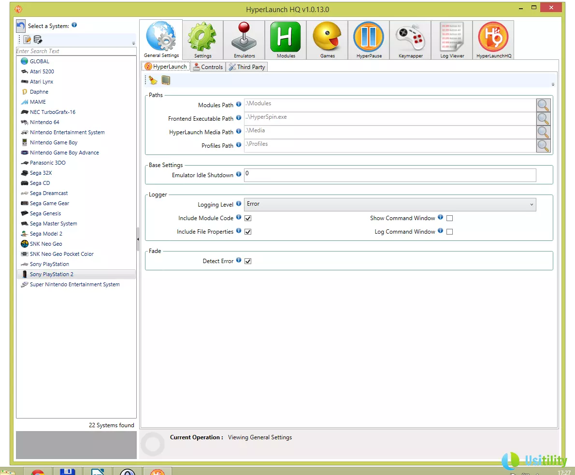Open the Games Pac-Man icon

point(327,40)
